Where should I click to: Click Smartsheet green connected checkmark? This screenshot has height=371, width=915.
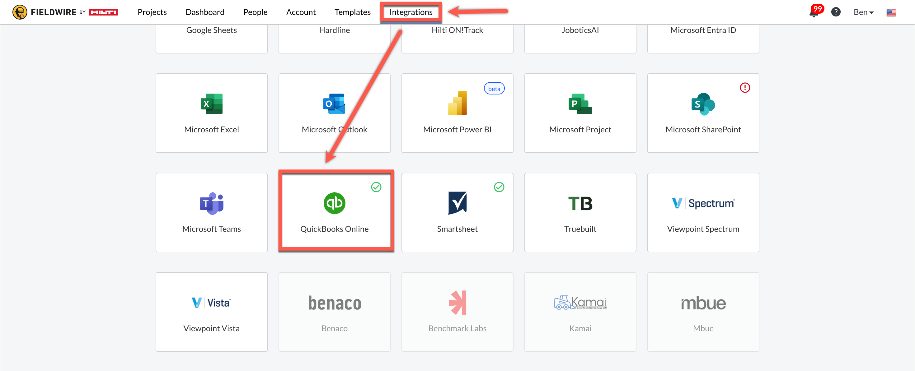click(x=499, y=187)
